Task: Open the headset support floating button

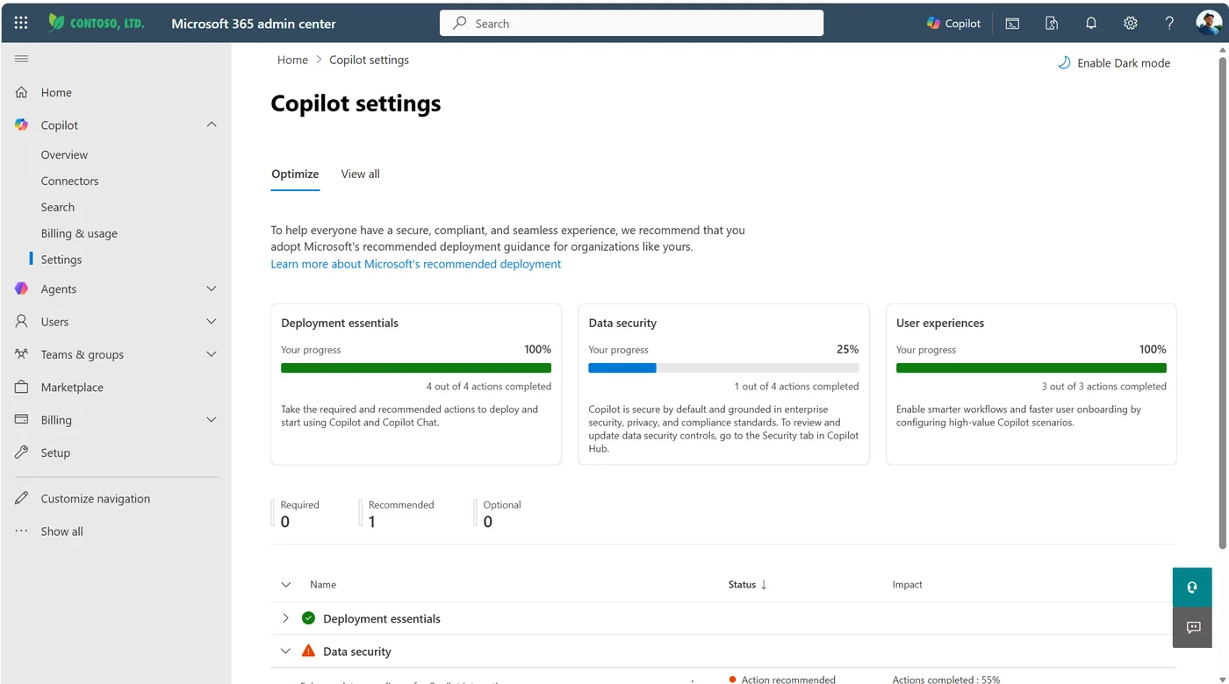Action: [1192, 588]
